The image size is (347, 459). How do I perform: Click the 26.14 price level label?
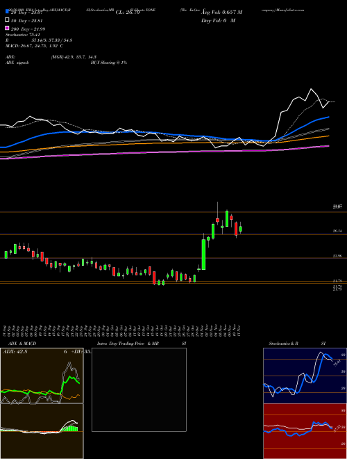pyautogui.click(x=337, y=231)
